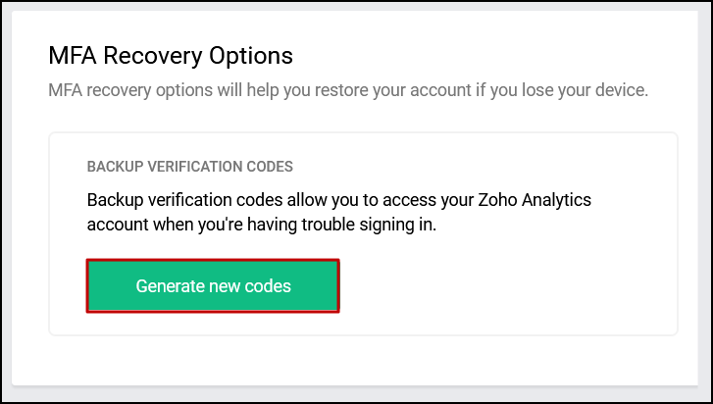Viewport: 713px width, 404px height.
Task: Click the BACKUP VERIFICATION CODES section label
Action: [x=190, y=167]
